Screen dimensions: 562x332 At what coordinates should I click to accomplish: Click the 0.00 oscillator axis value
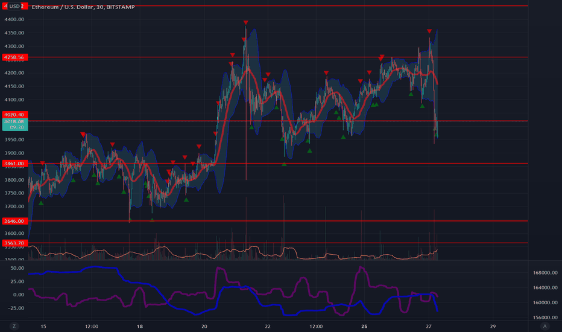pyautogui.click(x=19, y=295)
